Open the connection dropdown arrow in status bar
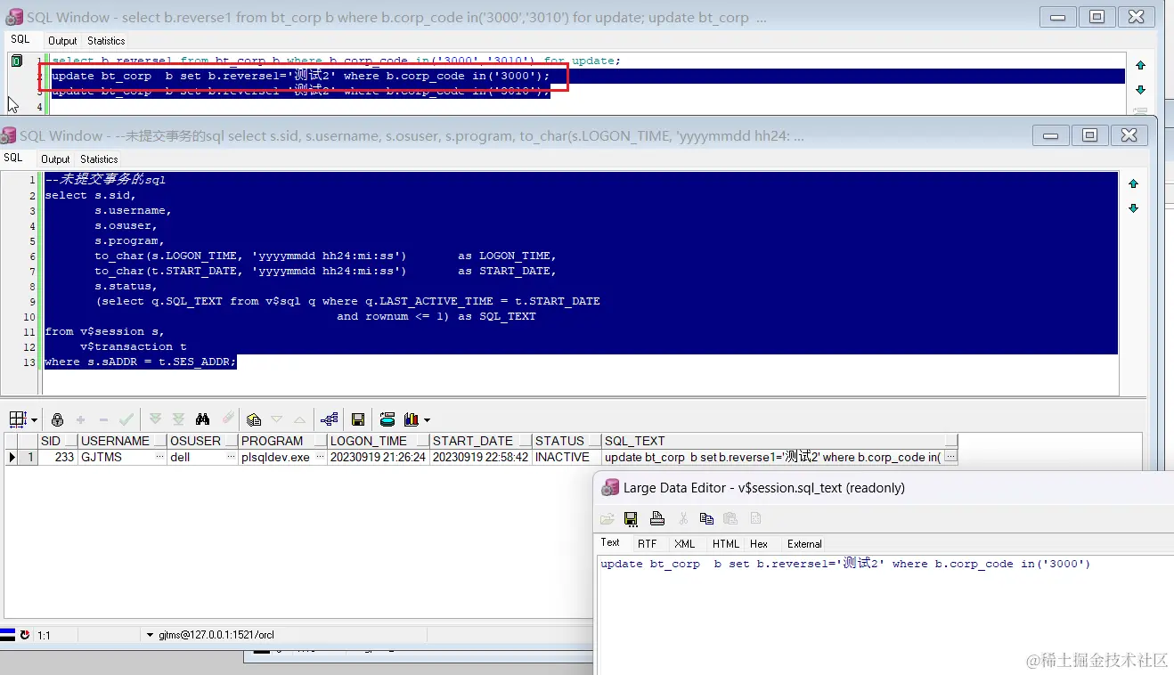1174x675 pixels. (x=150, y=635)
